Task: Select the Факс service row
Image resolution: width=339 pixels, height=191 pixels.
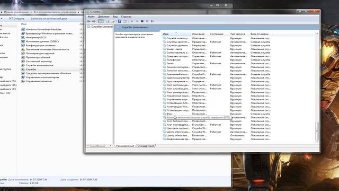Action: pos(217,114)
